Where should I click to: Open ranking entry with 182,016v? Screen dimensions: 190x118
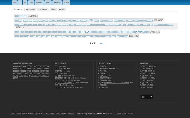click(x=144, y=80)
